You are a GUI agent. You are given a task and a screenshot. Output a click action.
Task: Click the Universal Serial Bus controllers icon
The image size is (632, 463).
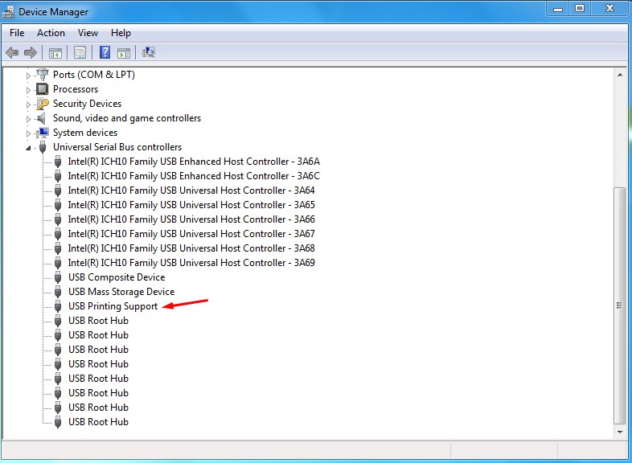point(43,147)
